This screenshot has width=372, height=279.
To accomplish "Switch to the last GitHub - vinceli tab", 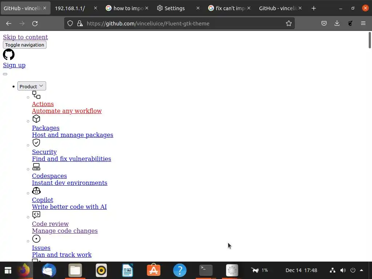I will pyautogui.click(x=281, y=8).
